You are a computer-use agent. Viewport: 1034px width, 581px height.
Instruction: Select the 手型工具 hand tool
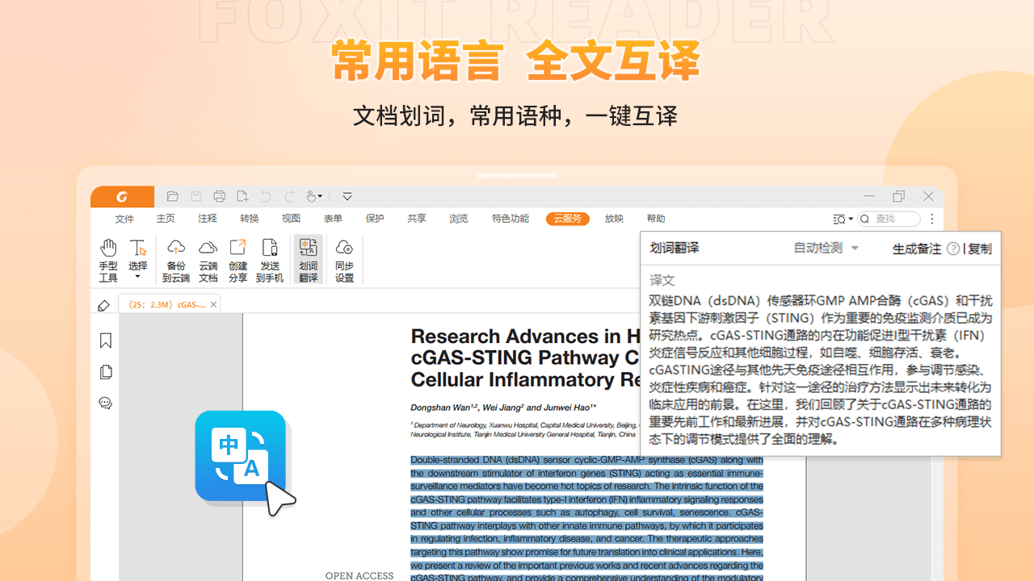(108, 259)
